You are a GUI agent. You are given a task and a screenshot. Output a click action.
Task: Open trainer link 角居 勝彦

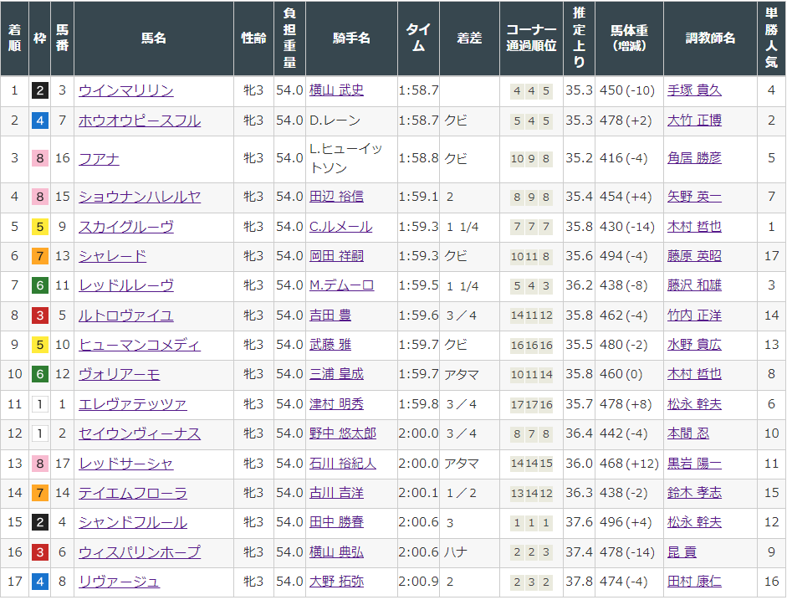[x=694, y=159]
